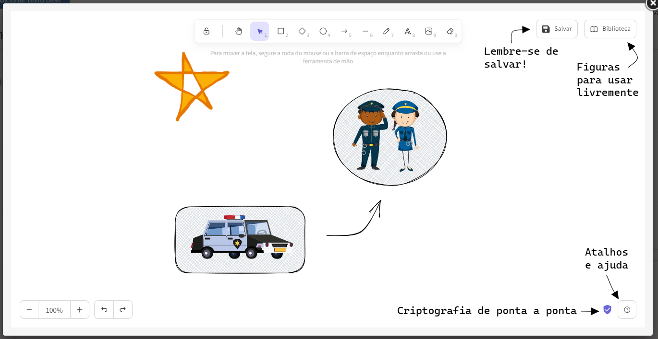Viewport: 658px width, 339px height.
Task: Select the Text tool
Action: [408, 31]
